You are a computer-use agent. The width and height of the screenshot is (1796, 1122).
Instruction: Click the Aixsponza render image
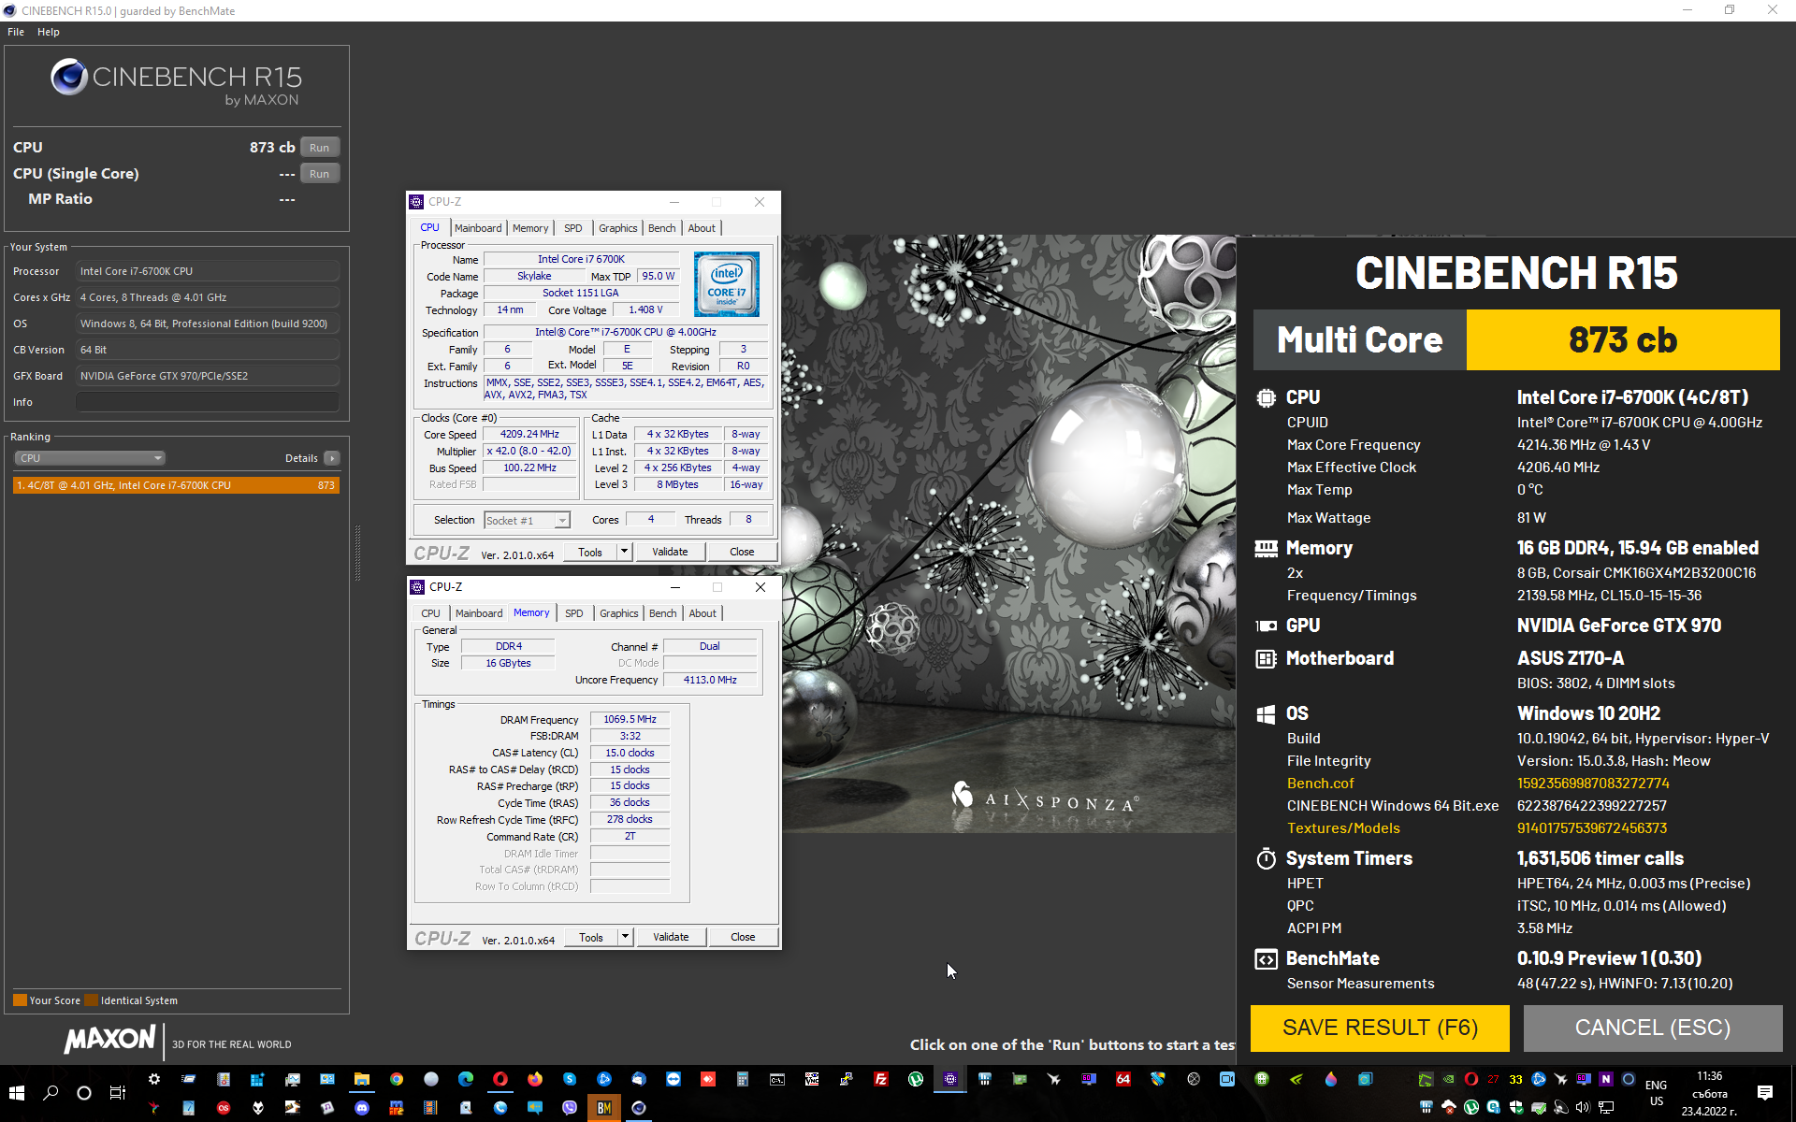point(1009,533)
